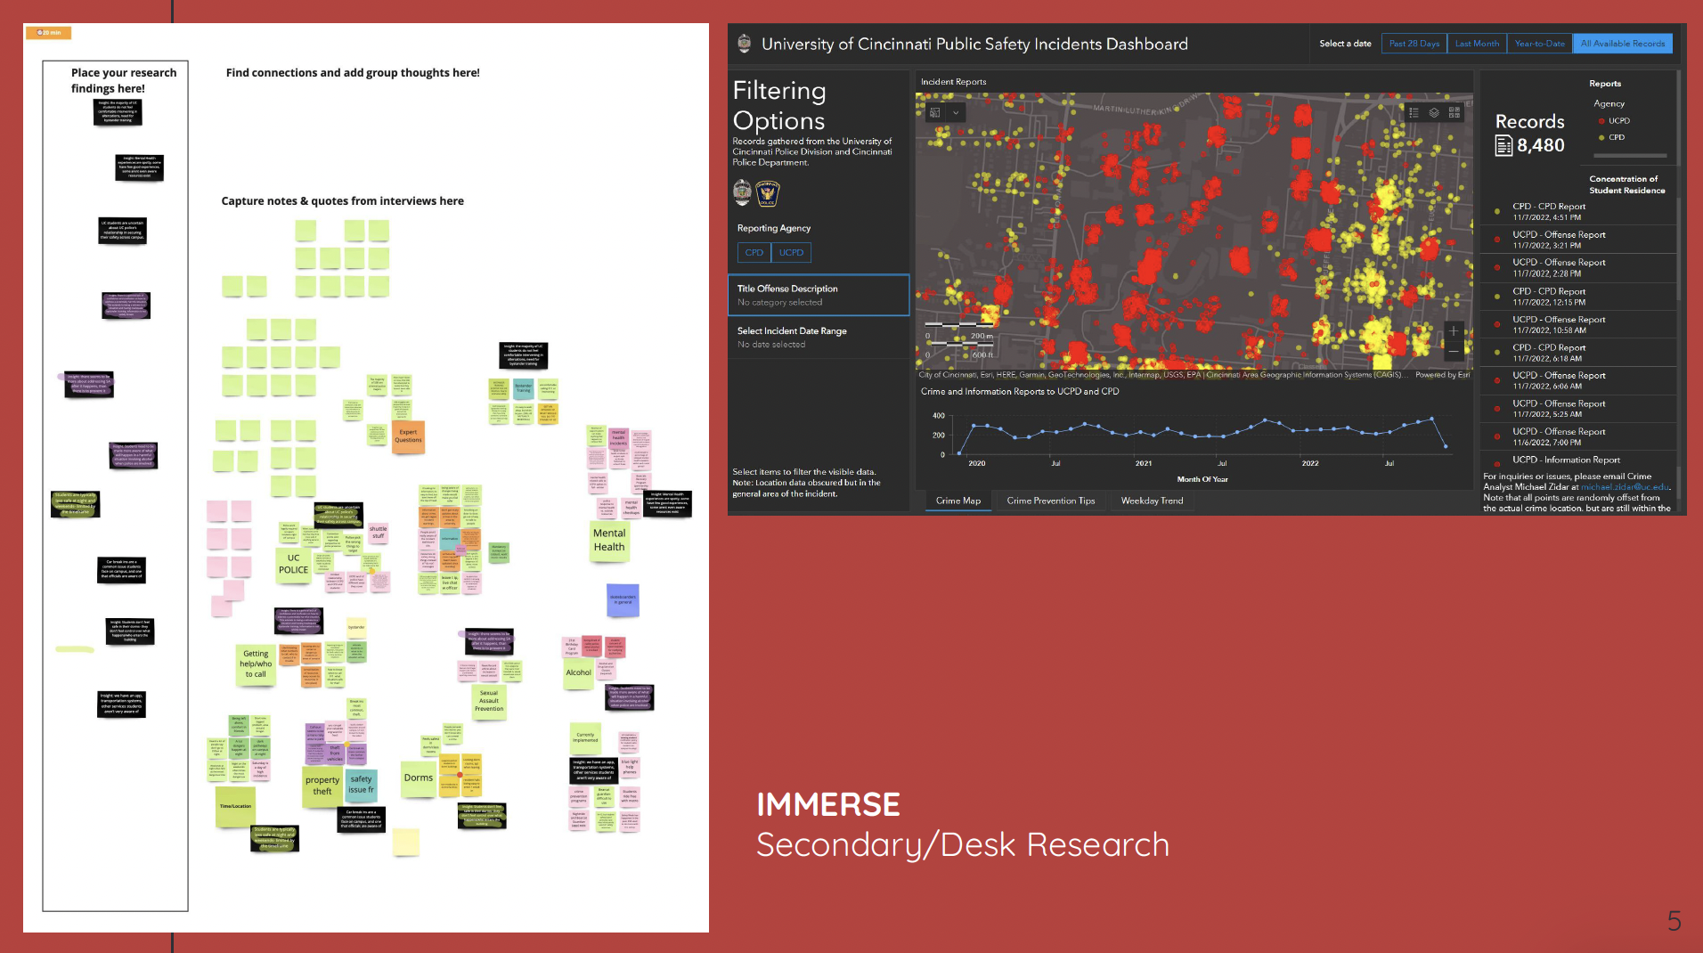Image resolution: width=1703 pixels, height=953 pixels.
Task: Select the UCPD - Information Report row
Action: [1578, 460]
